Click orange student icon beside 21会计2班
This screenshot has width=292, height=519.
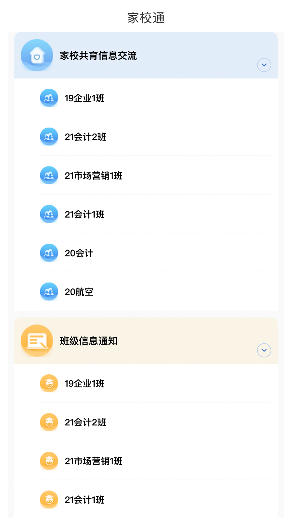pyautogui.click(x=49, y=422)
